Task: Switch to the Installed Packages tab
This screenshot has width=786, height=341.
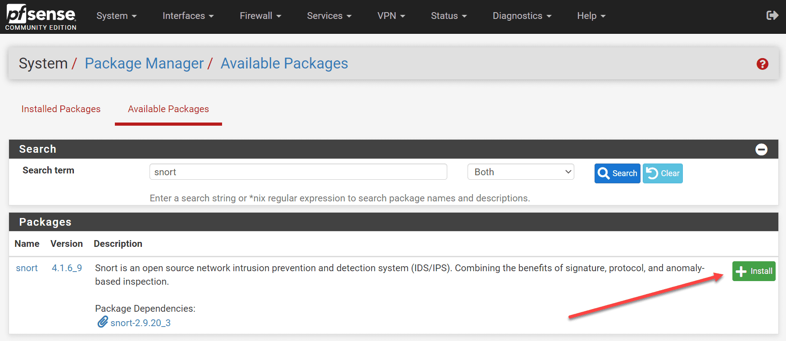Action: click(61, 109)
